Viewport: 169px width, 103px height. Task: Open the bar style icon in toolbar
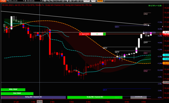coord(45,1)
